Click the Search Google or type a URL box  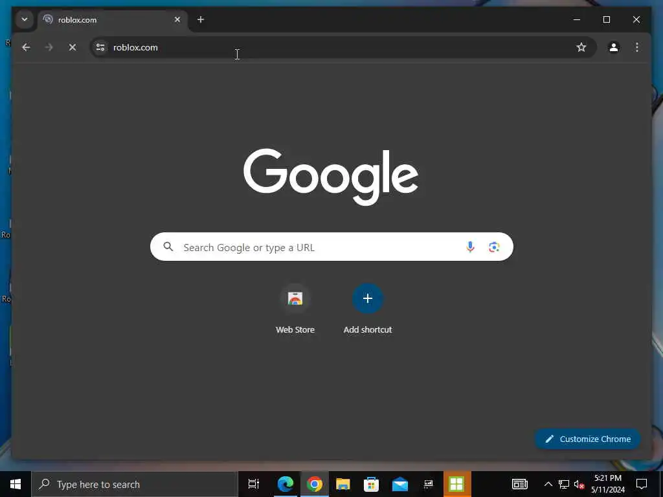331,247
